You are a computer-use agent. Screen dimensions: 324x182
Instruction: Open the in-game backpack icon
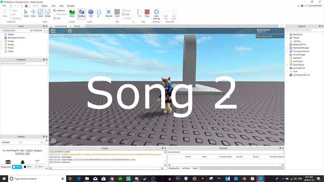coord(70,31)
